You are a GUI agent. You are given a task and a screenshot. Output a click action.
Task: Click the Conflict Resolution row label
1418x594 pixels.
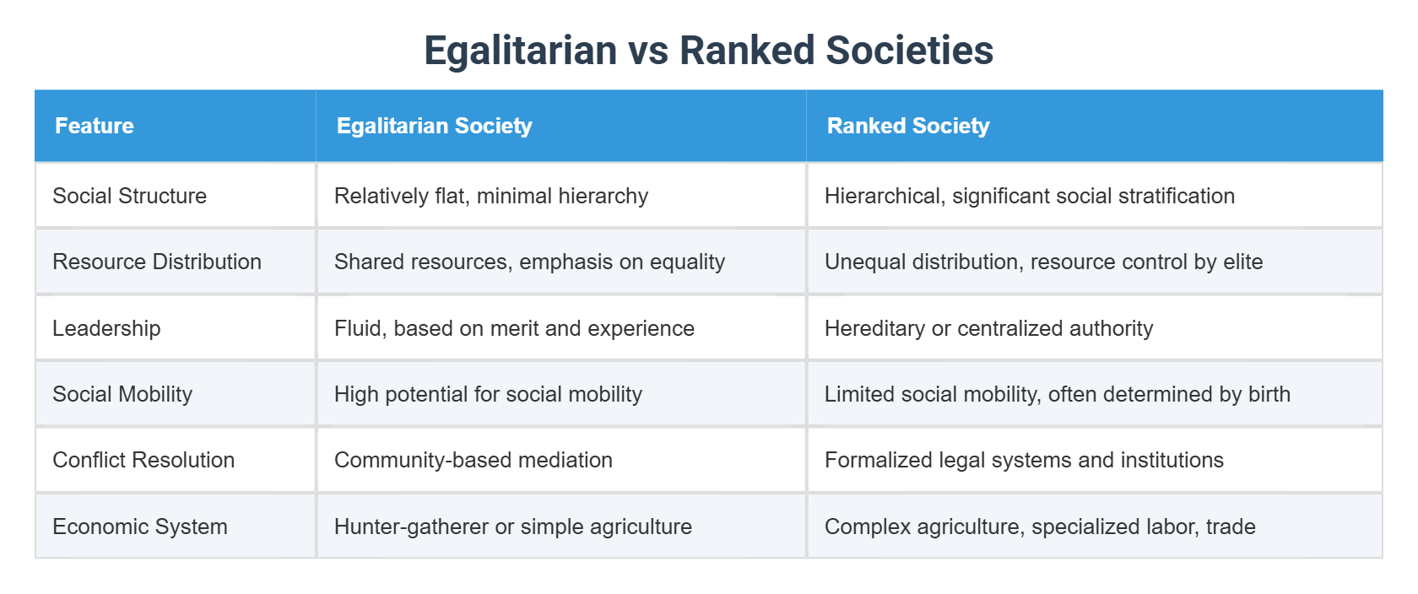[x=143, y=460]
